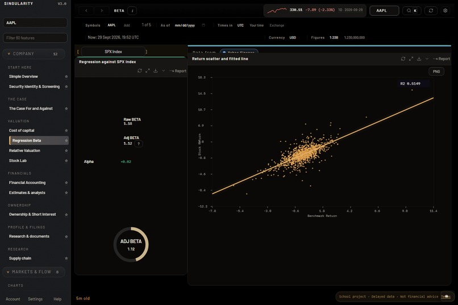Star the Supply chain feature

pos(66,258)
